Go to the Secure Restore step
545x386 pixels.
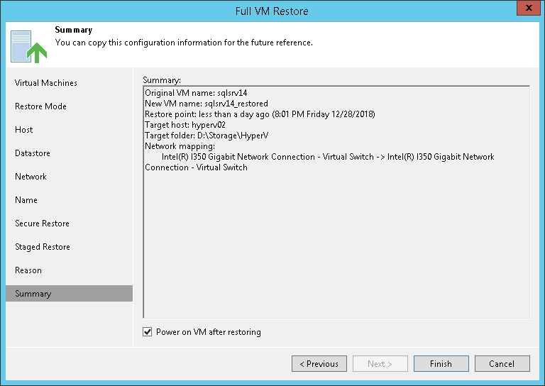coord(42,224)
